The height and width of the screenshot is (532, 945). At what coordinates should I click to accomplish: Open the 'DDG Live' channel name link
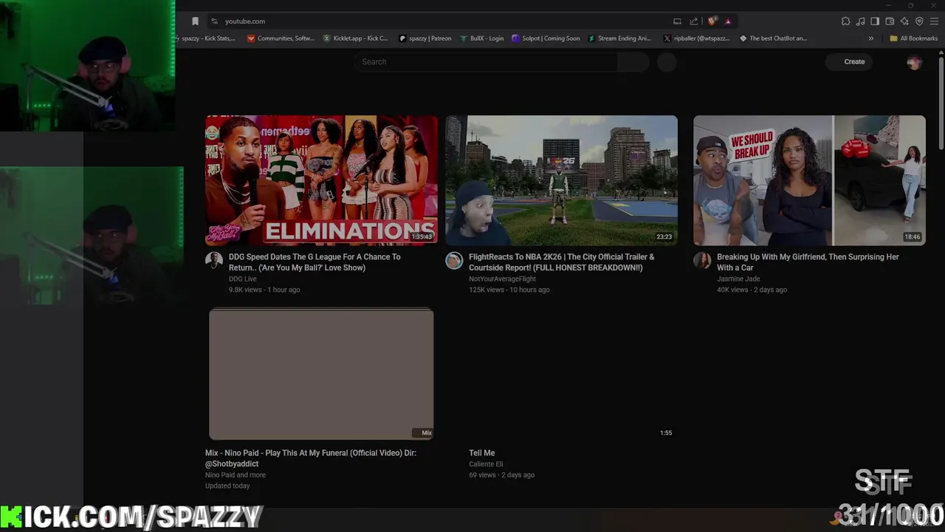[x=243, y=279]
